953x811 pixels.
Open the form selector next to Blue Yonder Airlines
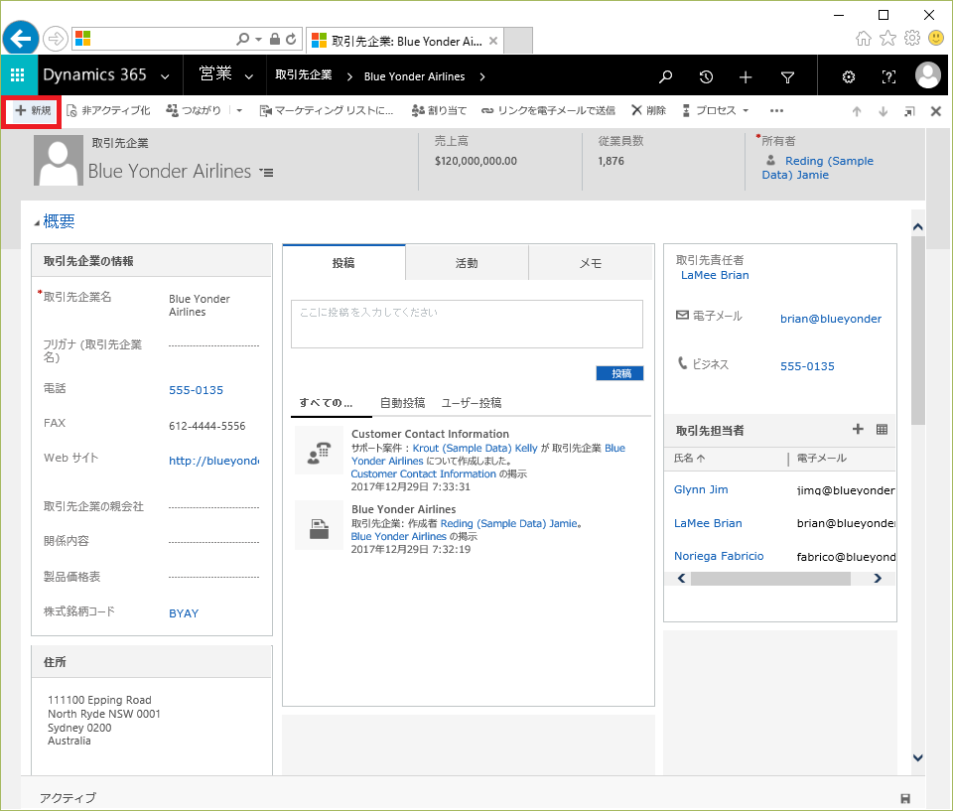(x=267, y=173)
